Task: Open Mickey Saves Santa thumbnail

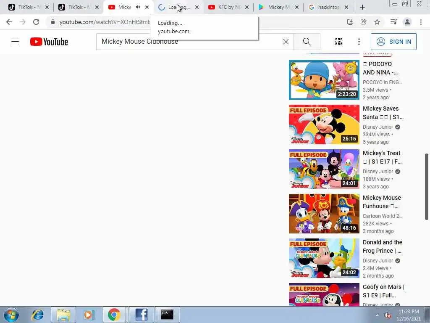Action: pos(324,124)
